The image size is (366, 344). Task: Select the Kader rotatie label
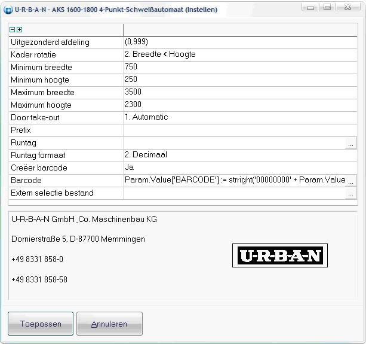tap(33, 54)
